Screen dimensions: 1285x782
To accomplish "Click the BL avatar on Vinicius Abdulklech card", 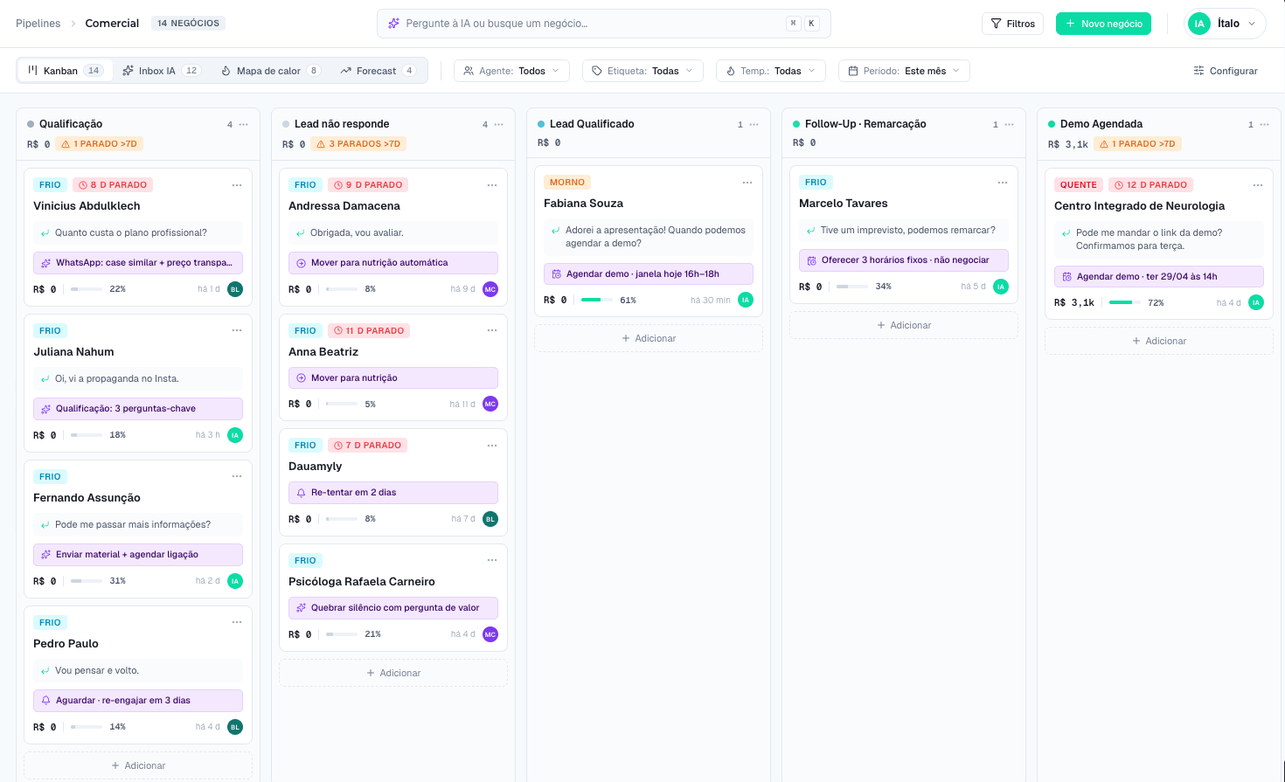I will tap(234, 289).
